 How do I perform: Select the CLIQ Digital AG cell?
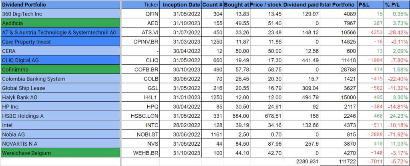[x=60, y=60]
